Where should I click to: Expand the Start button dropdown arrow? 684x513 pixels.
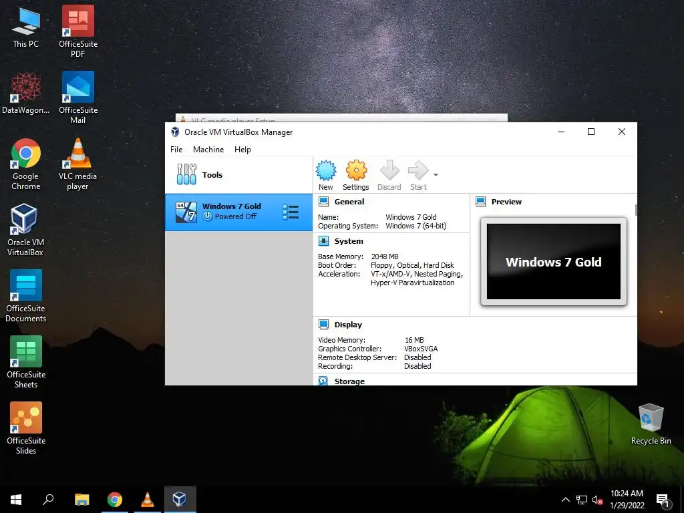click(436, 175)
